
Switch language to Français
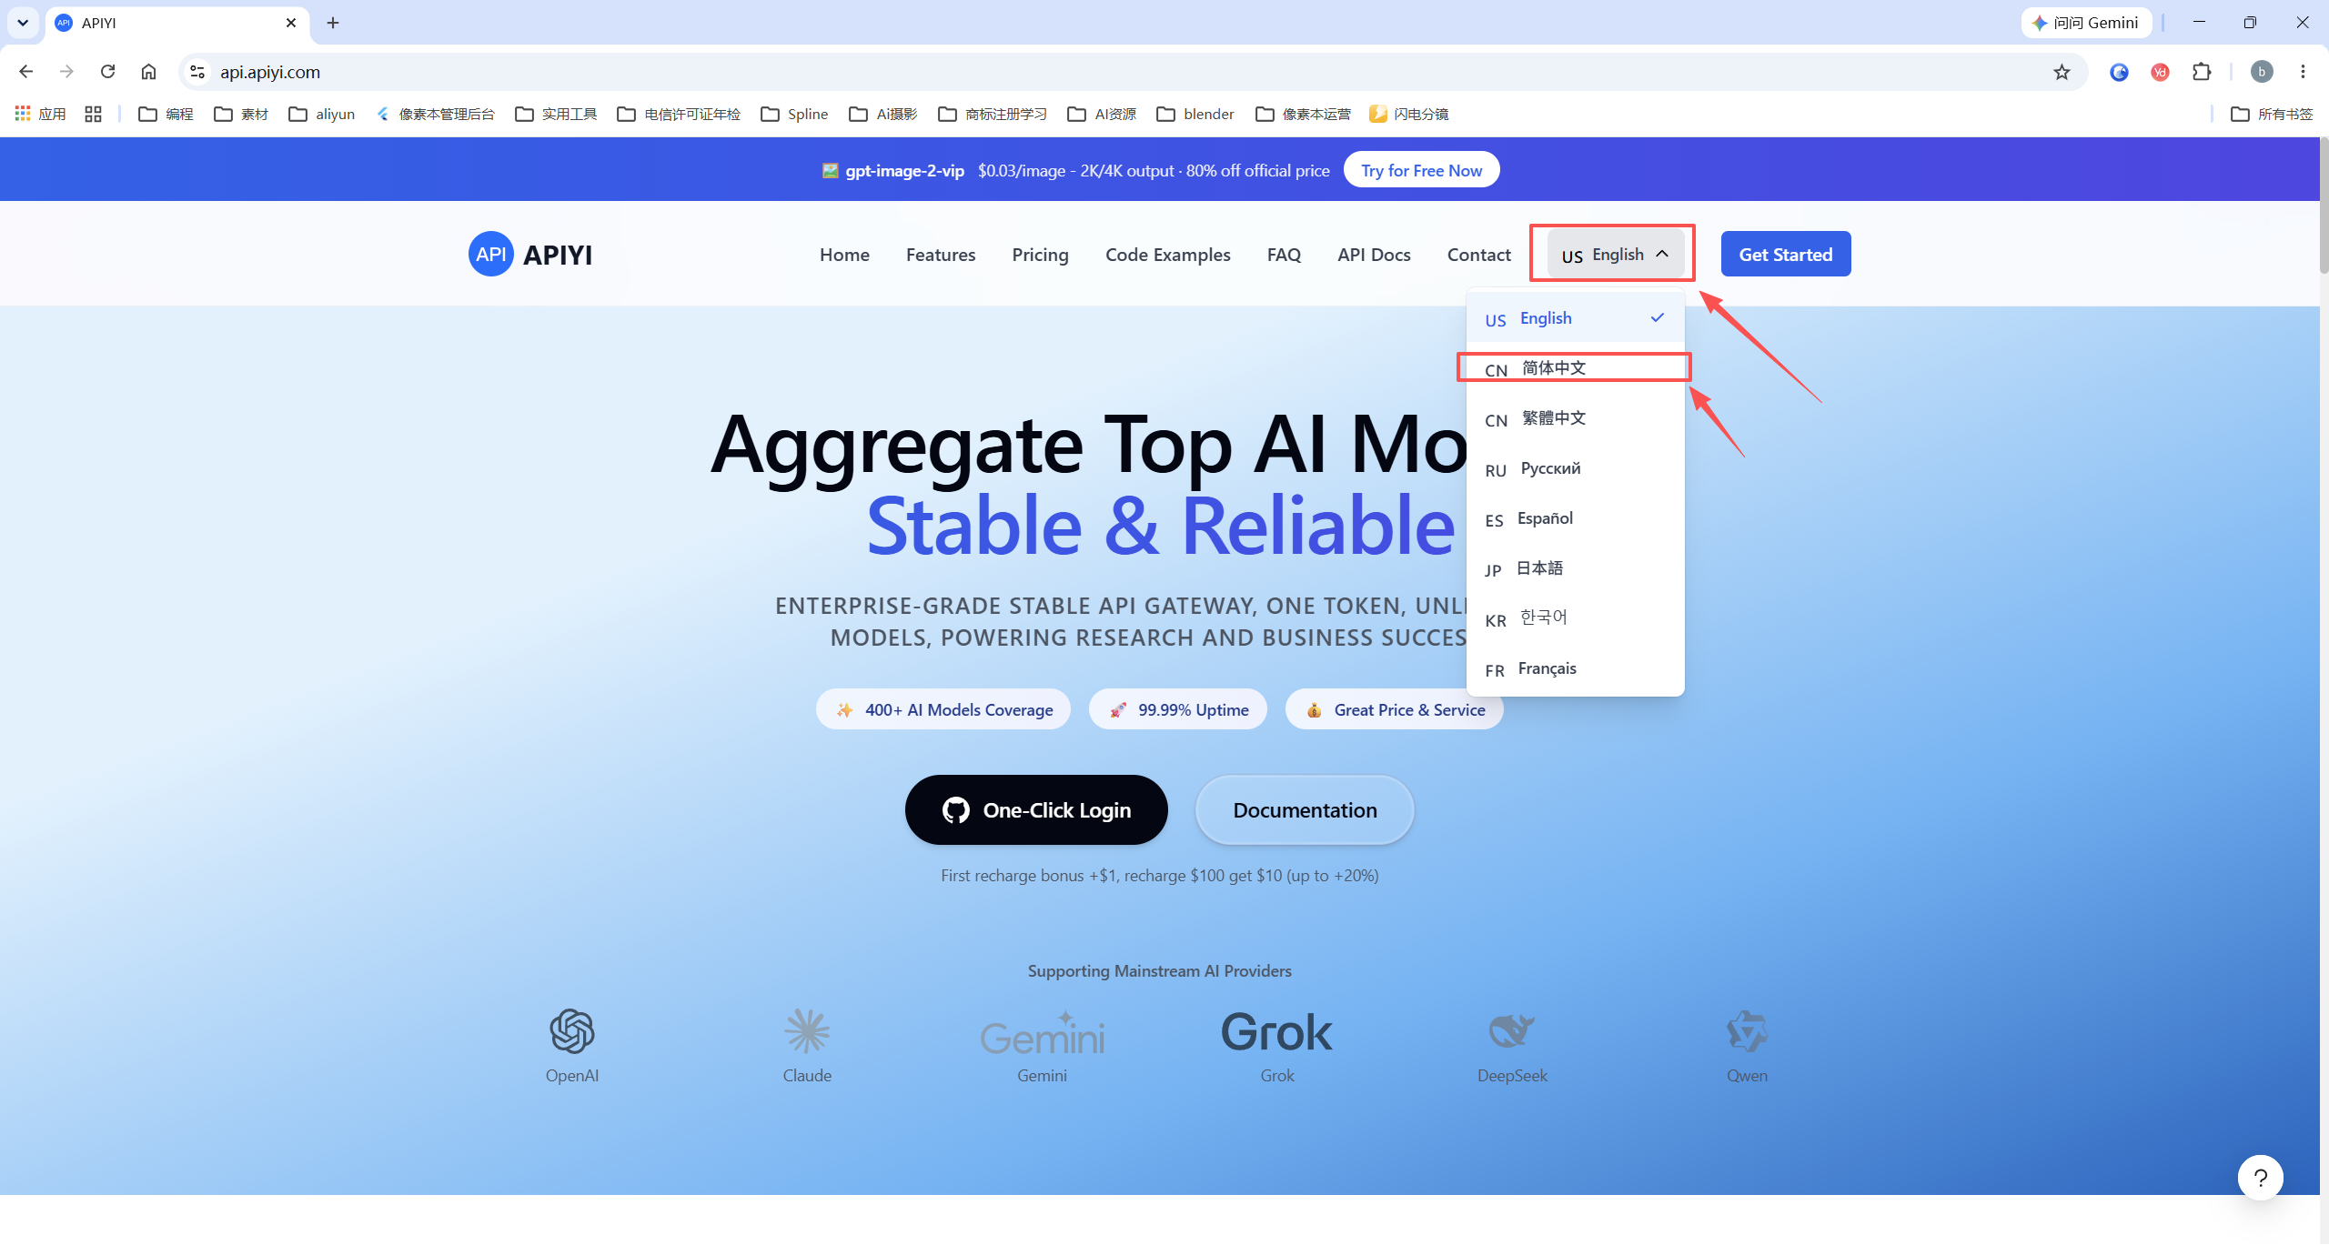click(1575, 668)
